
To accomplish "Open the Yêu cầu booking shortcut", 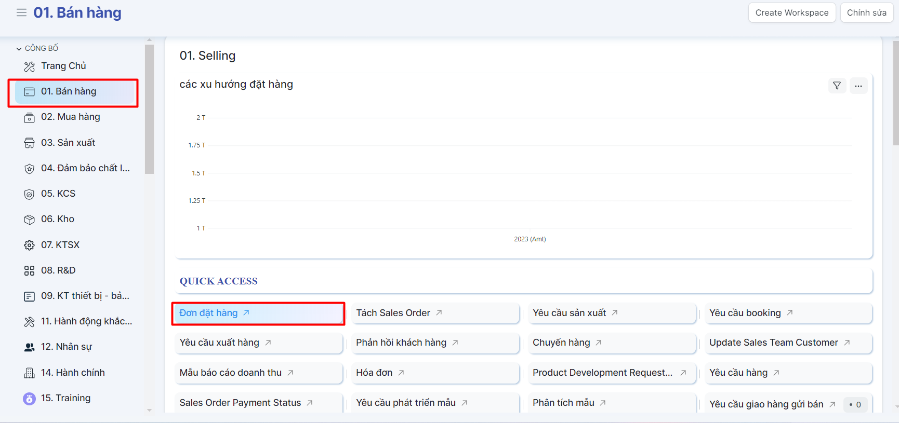I will tap(745, 313).
